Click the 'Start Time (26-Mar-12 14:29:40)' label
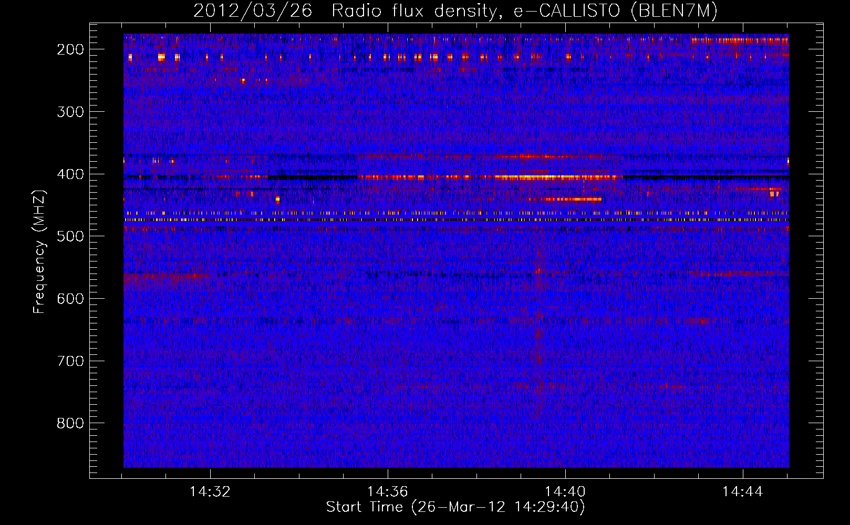 coord(455,507)
